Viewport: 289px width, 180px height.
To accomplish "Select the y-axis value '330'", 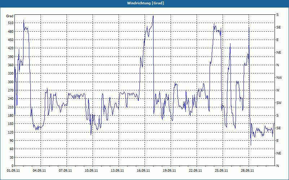I will pyautogui.click(x=11, y=73).
